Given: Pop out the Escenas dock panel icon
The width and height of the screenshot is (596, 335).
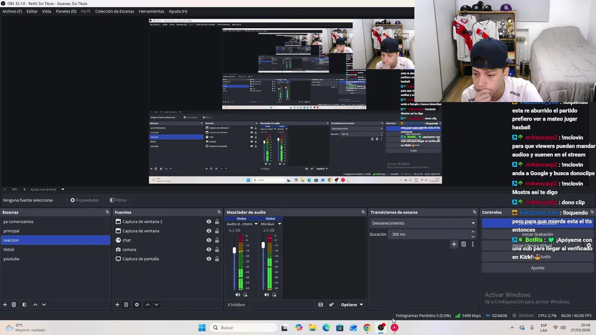Looking at the screenshot, I should pos(107,212).
